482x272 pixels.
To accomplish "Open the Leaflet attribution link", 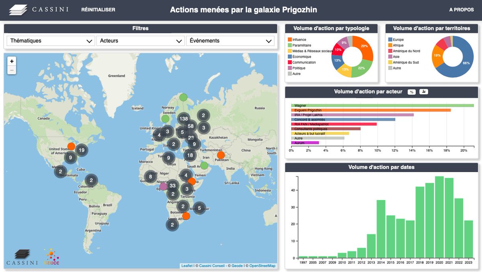I will point(187,266).
